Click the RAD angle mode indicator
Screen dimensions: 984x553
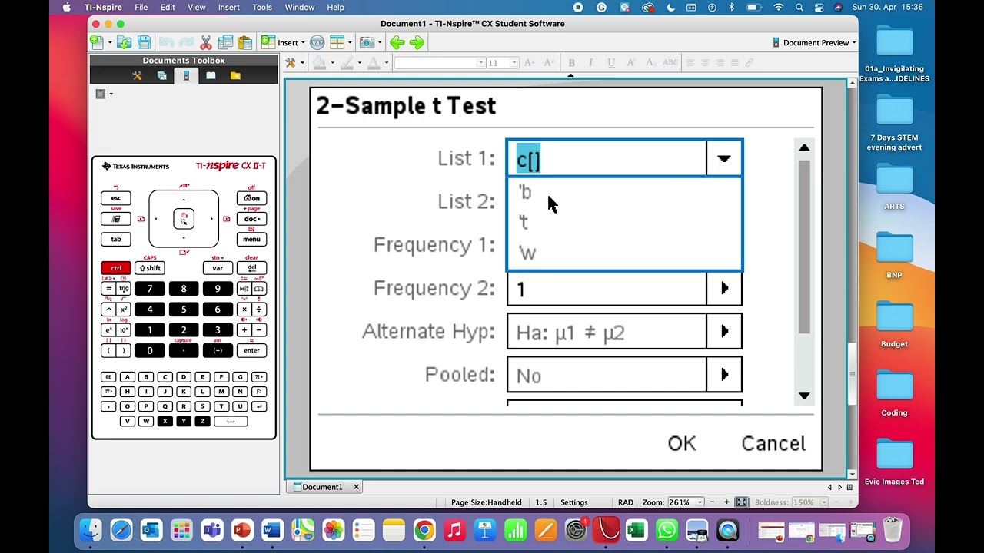626,502
